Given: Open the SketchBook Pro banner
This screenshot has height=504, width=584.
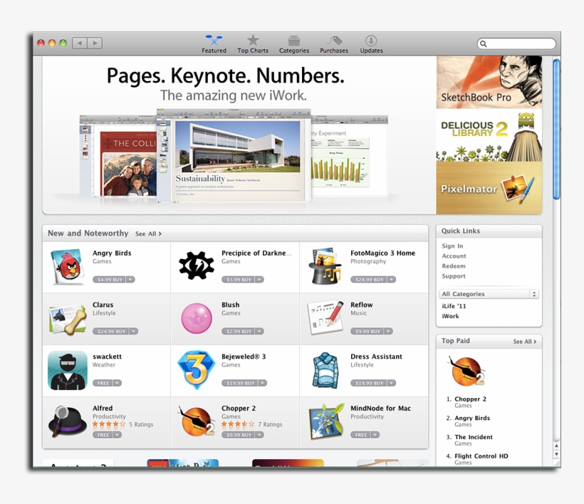Looking at the screenshot, I should click(489, 83).
